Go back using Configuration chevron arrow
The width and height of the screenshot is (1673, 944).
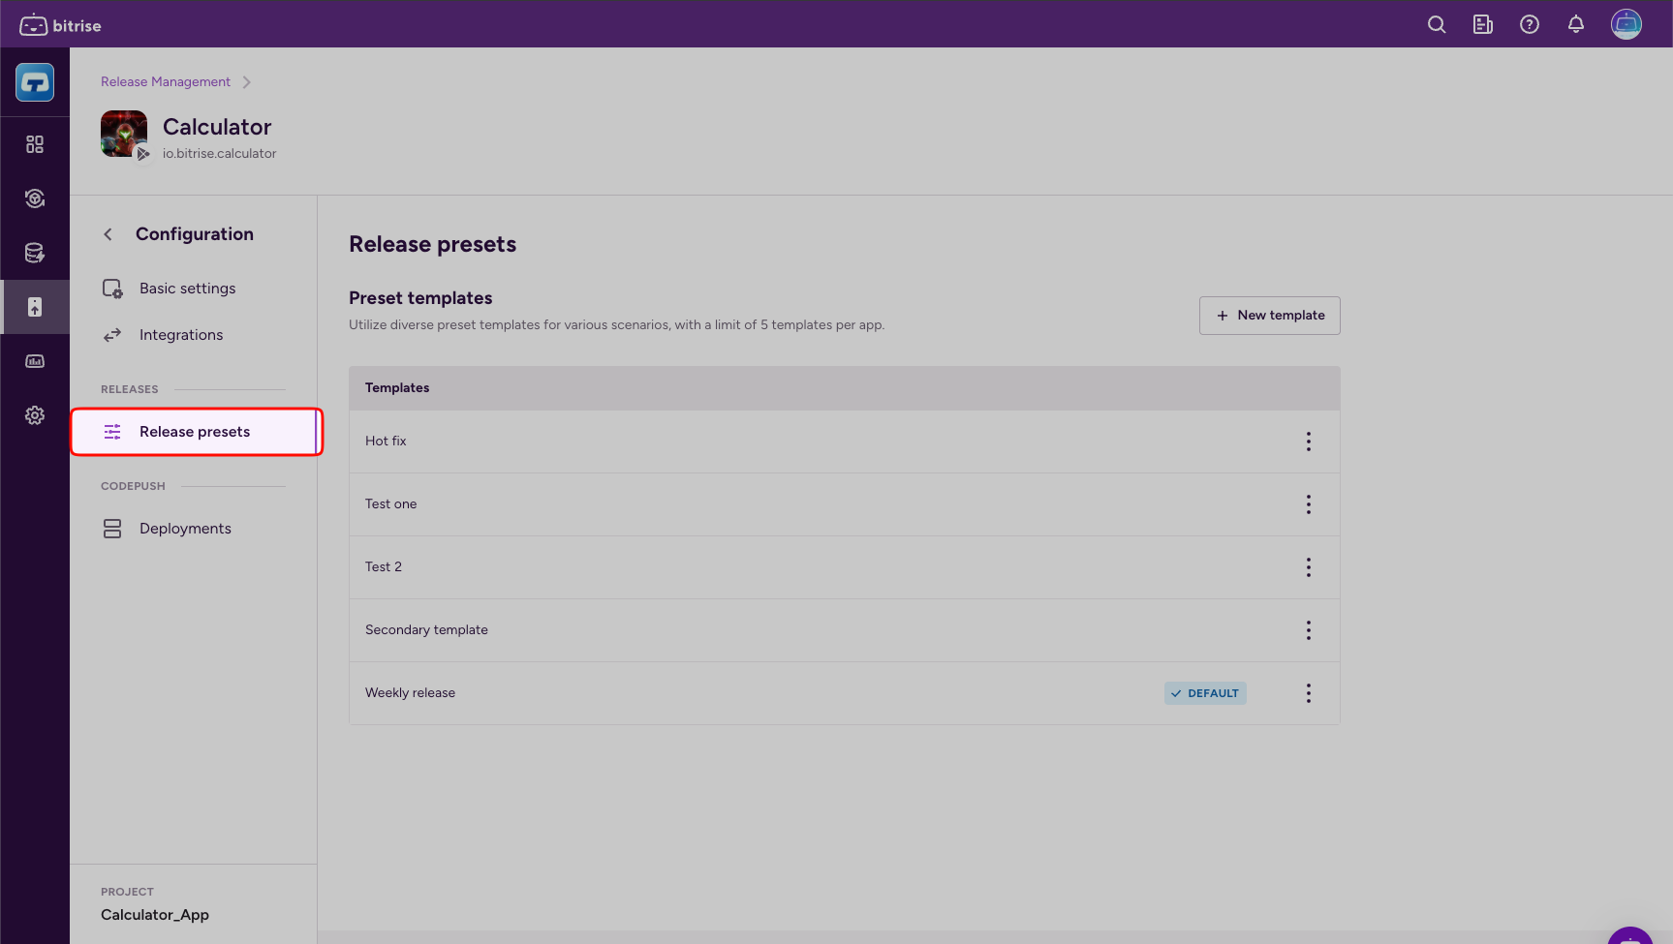[108, 234]
